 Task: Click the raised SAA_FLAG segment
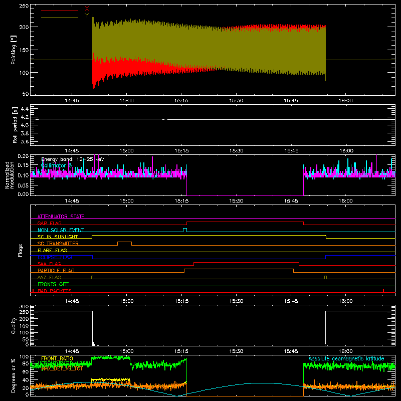pyautogui.click(x=246, y=263)
